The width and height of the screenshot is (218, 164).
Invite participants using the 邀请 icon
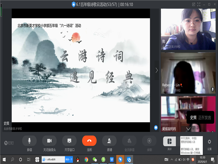click(109, 141)
